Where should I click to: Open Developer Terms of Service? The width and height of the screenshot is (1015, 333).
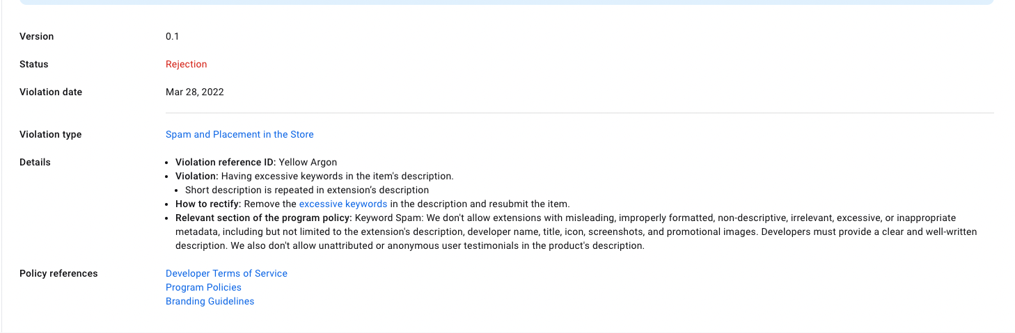[x=226, y=273]
